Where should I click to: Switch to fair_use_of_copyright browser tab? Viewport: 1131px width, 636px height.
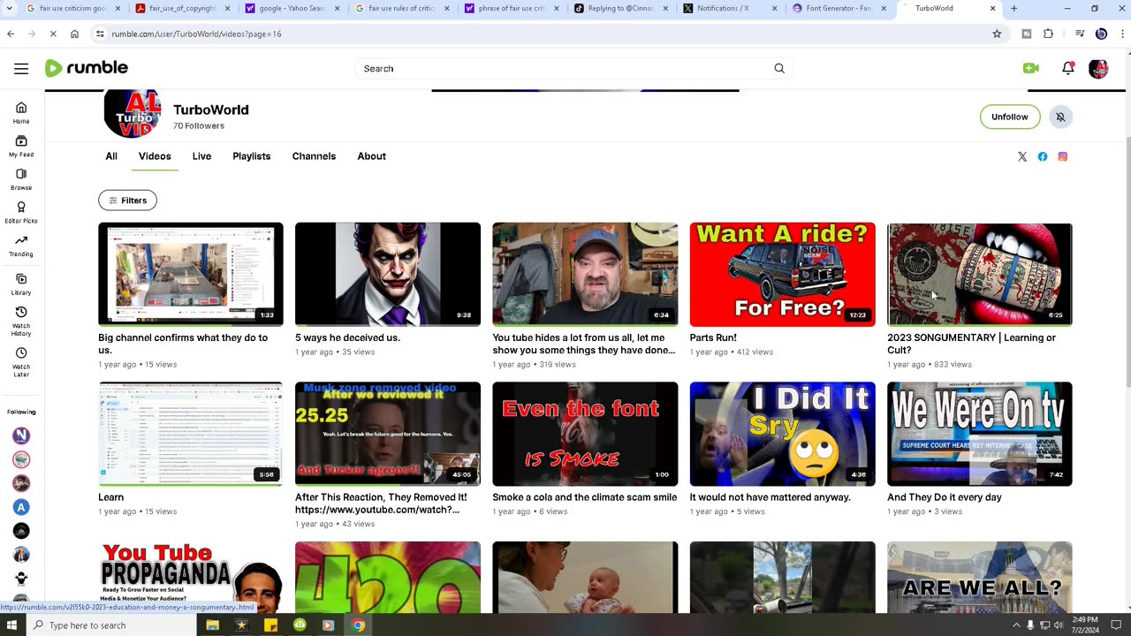(182, 9)
